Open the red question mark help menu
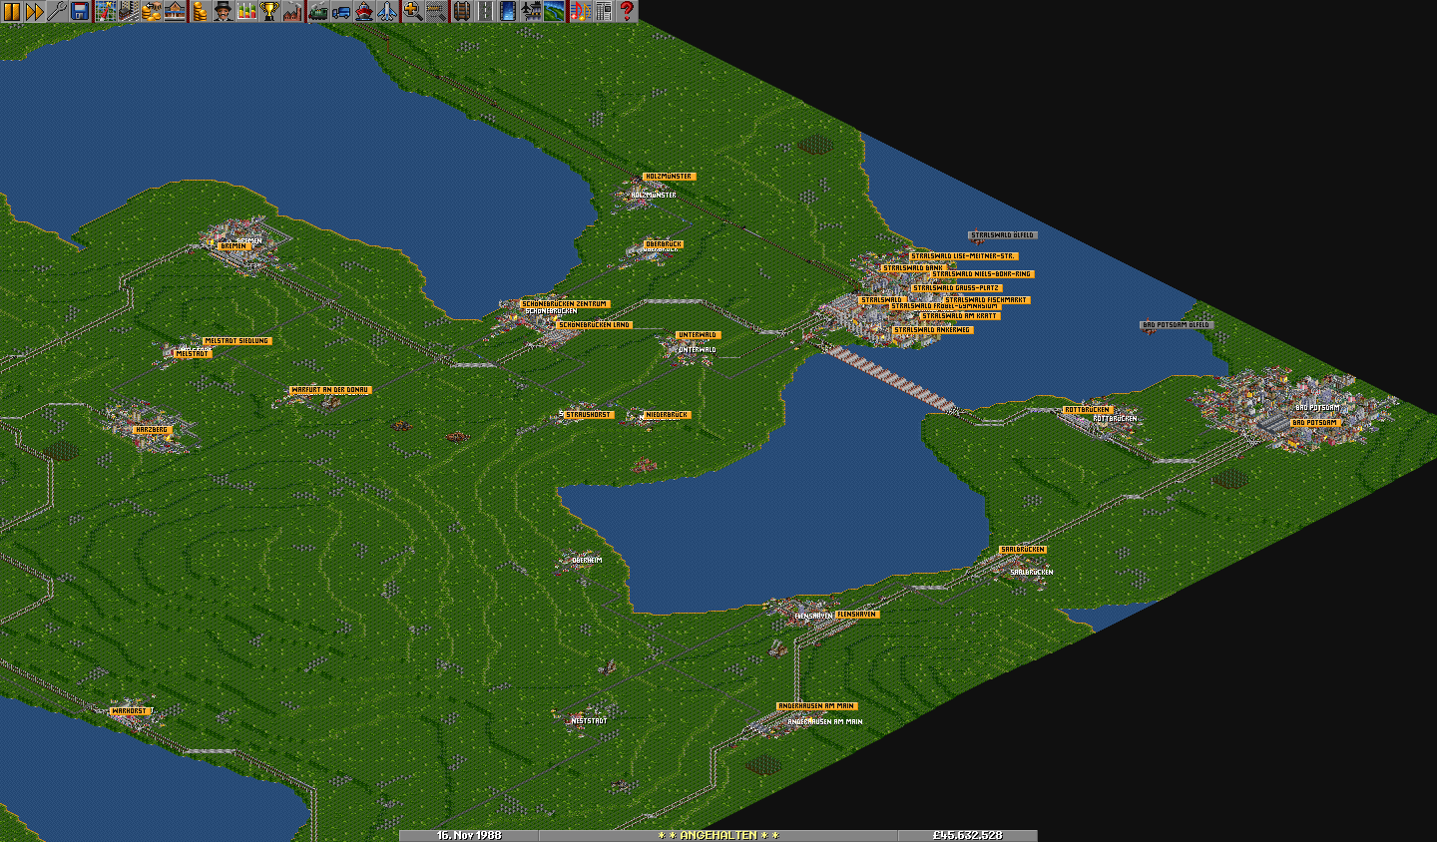 [x=627, y=11]
